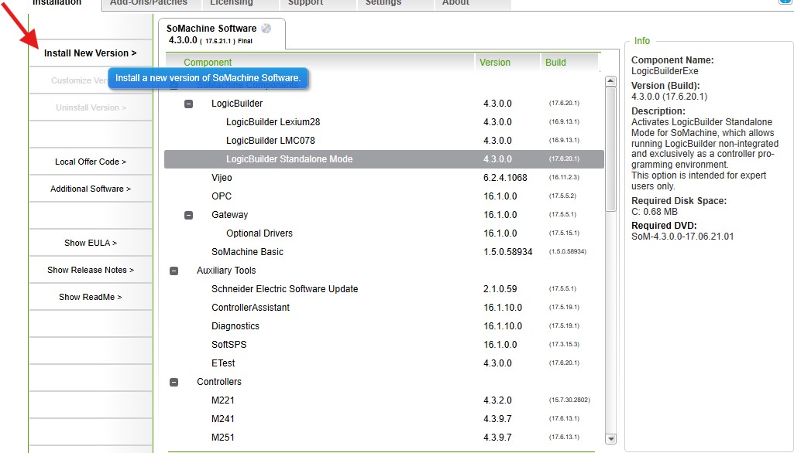Select the SoMachine Software 4.3.0.0 tab

[222, 34]
